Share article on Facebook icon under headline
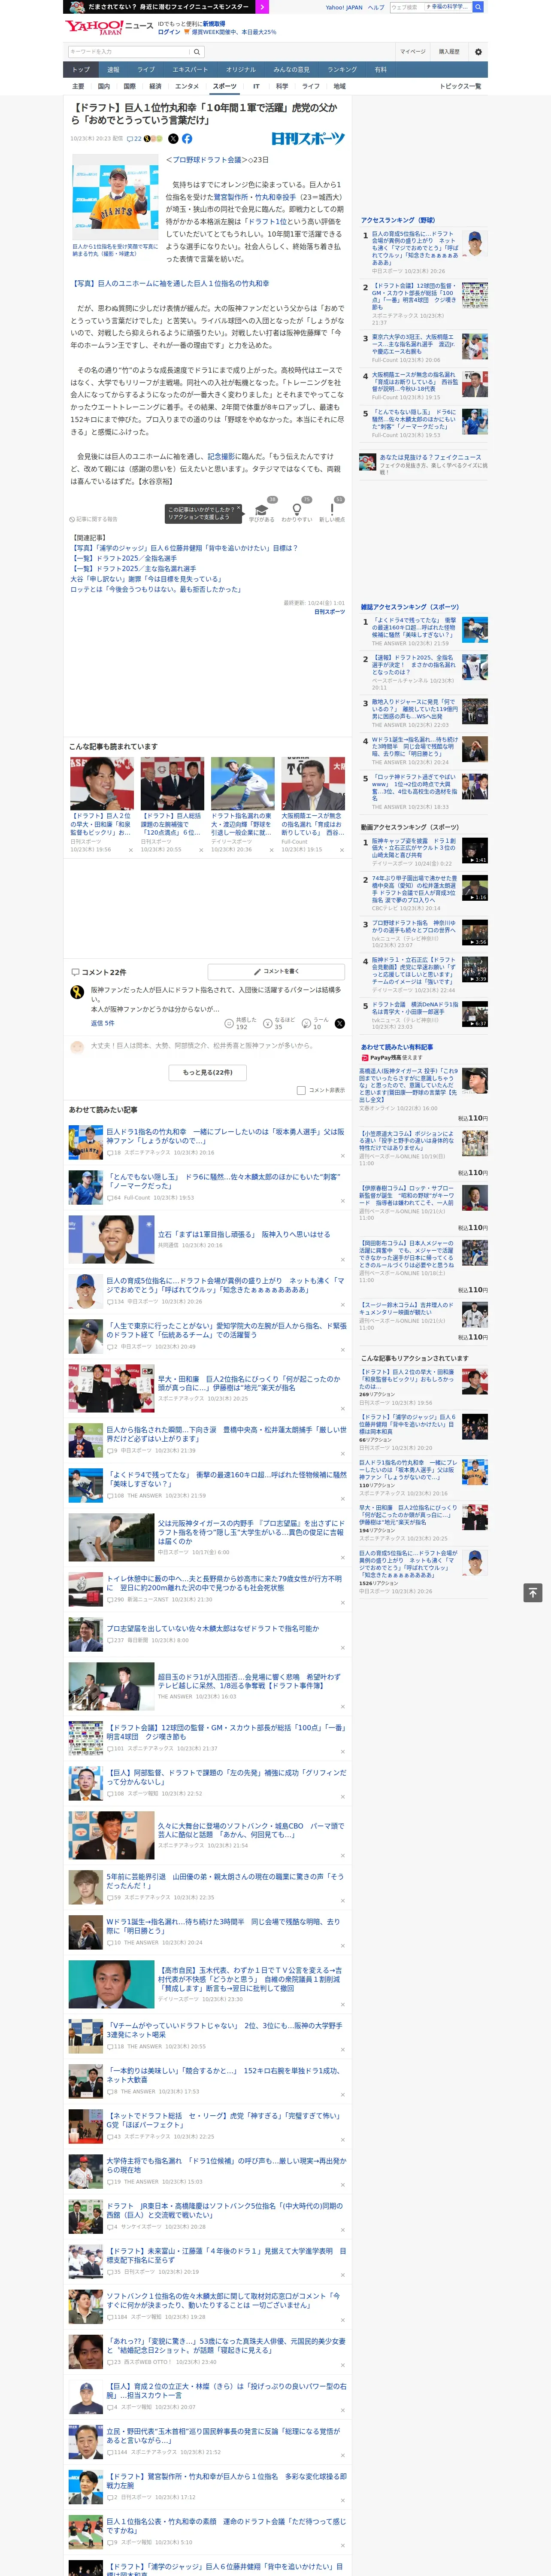Screen dimensions: 551x2576 [187, 139]
